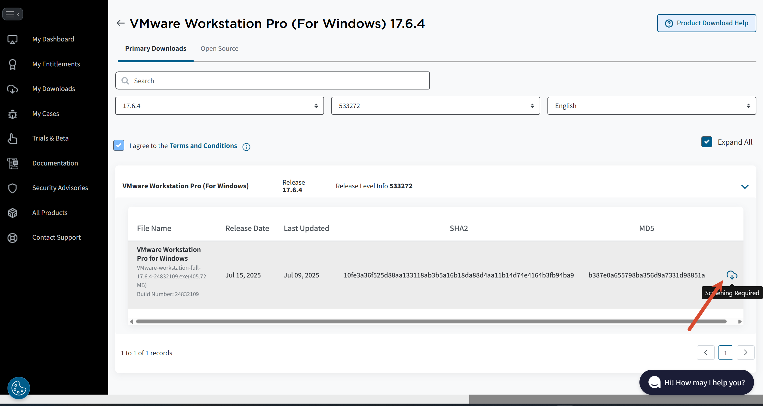Click the Contact Support lifebuoy icon
Screen dimensions: 763x406
tap(12, 238)
